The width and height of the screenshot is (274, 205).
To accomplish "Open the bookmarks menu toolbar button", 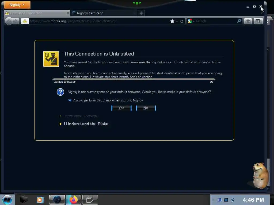I will tap(258, 21).
